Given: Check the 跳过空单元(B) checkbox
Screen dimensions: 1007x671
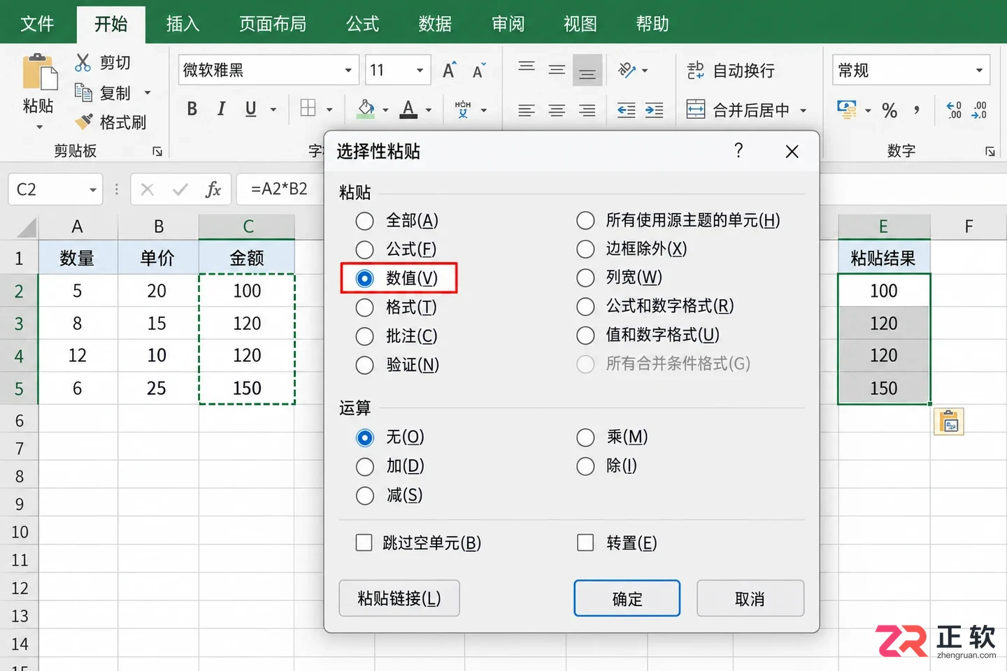Looking at the screenshot, I should point(364,542).
